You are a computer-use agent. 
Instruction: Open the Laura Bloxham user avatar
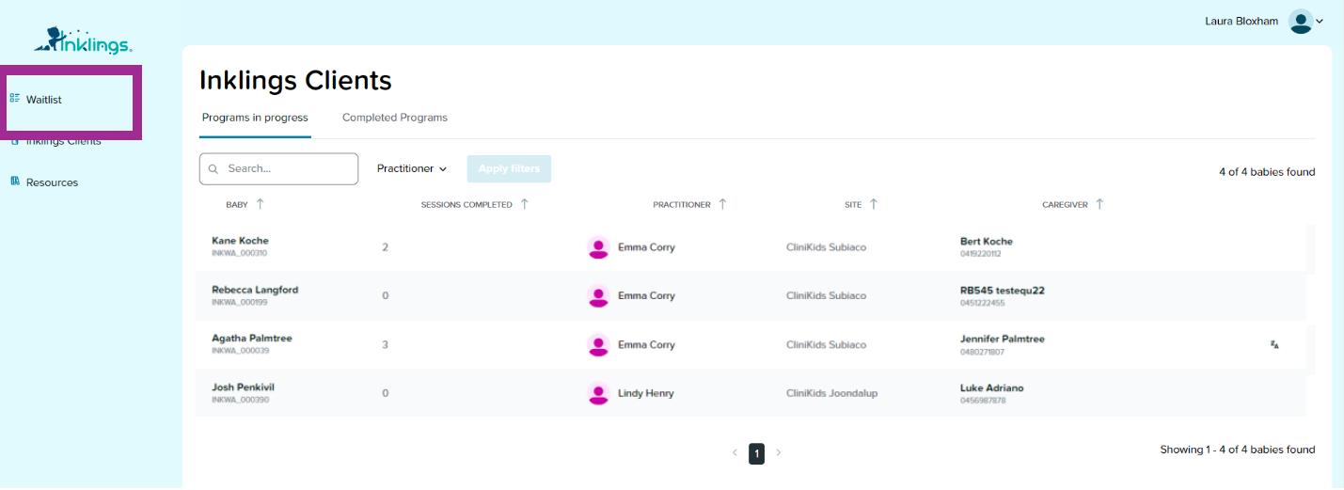point(1301,22)
